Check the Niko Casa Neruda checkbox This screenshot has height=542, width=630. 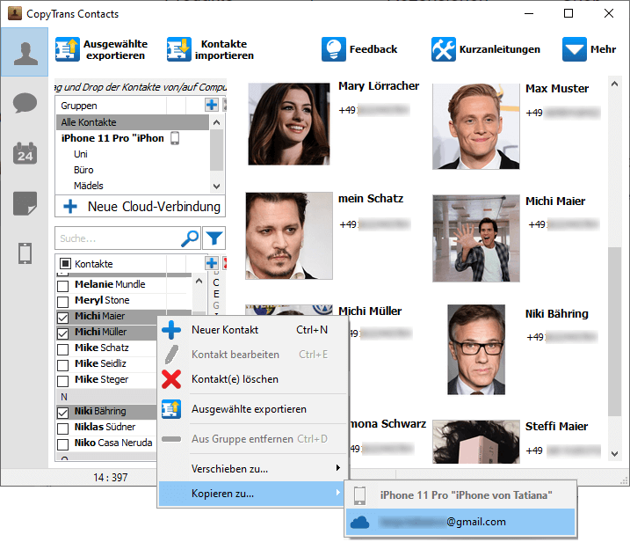point(62,444)
